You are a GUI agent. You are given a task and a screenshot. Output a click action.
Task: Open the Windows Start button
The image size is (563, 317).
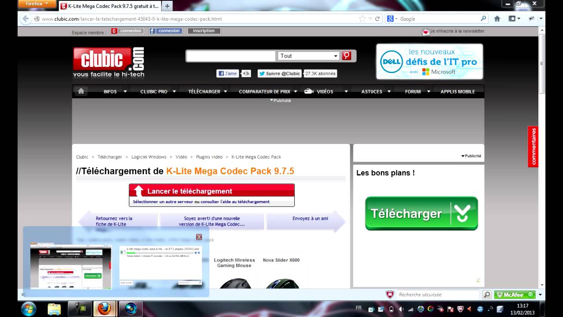[x=28, y=308]
